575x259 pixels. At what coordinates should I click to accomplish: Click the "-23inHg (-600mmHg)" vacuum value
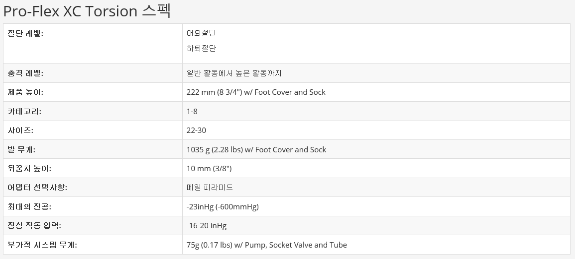click(223, 206)
